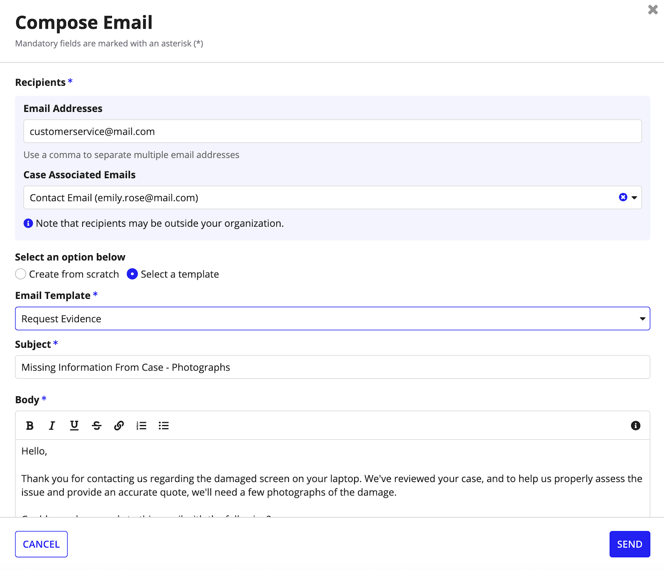Click the 'Select an option below' label

coord(70,257)
